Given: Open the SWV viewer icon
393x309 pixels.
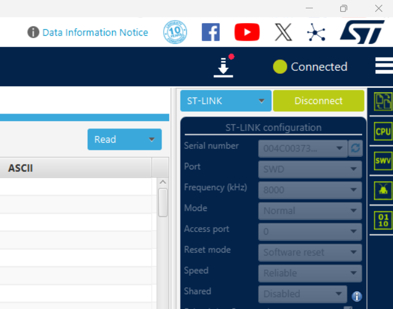Looking at the screenshot, I should tap(383, 160).
